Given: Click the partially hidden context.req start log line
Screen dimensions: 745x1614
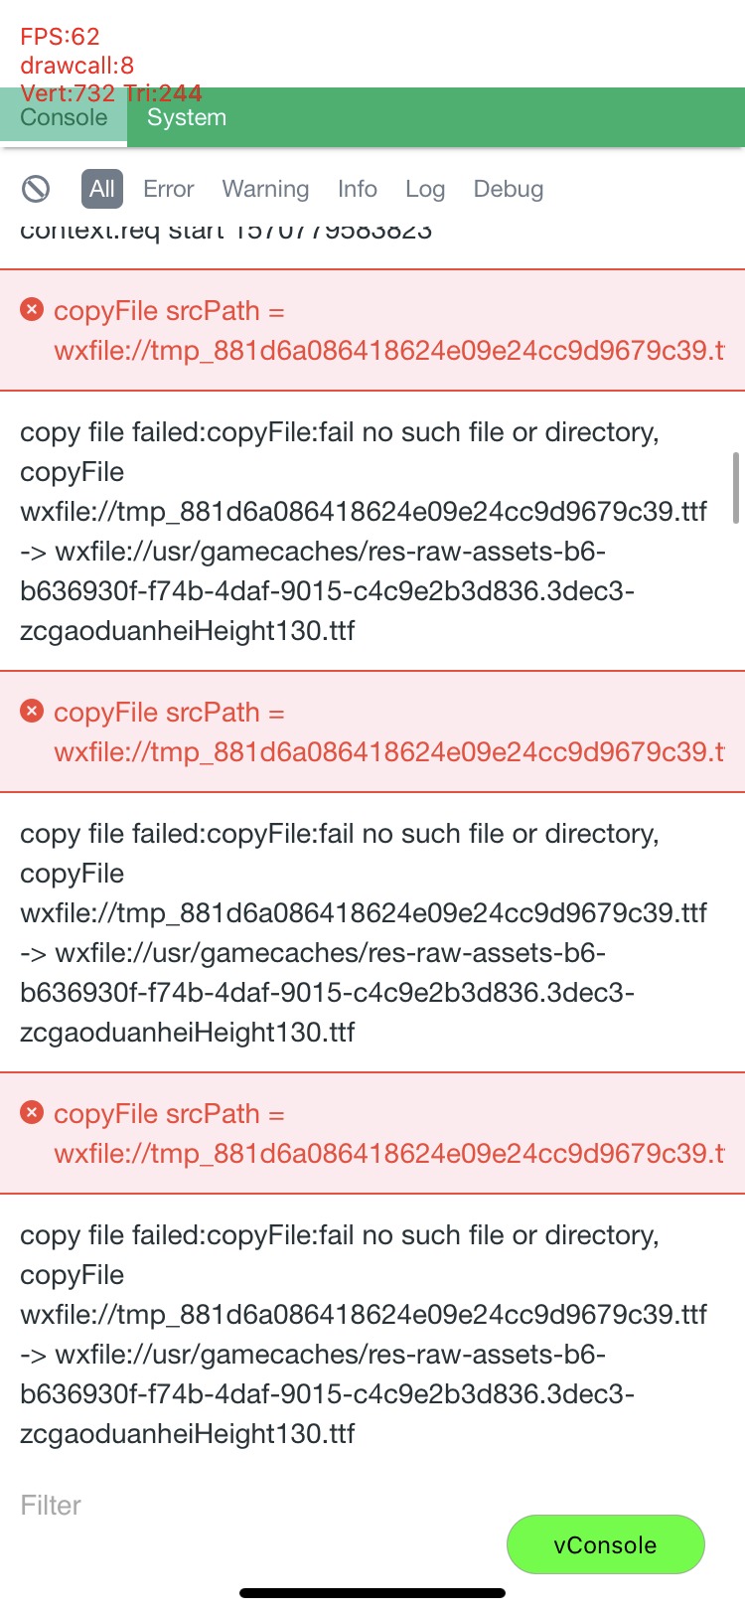Looking at the screenshot, I should (226, 234).
